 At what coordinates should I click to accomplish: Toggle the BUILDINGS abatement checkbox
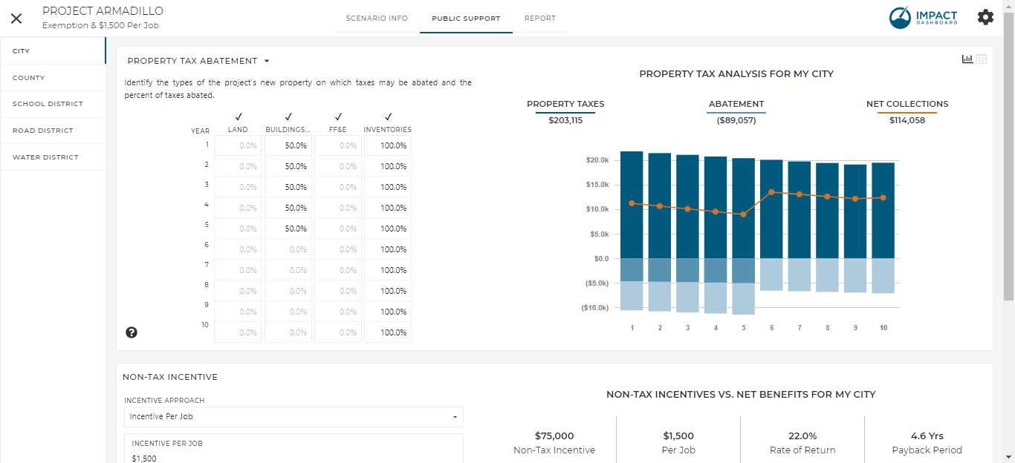tap(288, 116)
